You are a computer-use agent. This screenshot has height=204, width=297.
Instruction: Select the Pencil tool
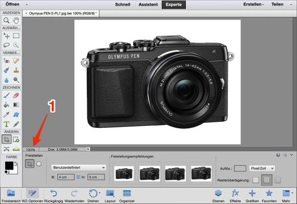(16, 124)
